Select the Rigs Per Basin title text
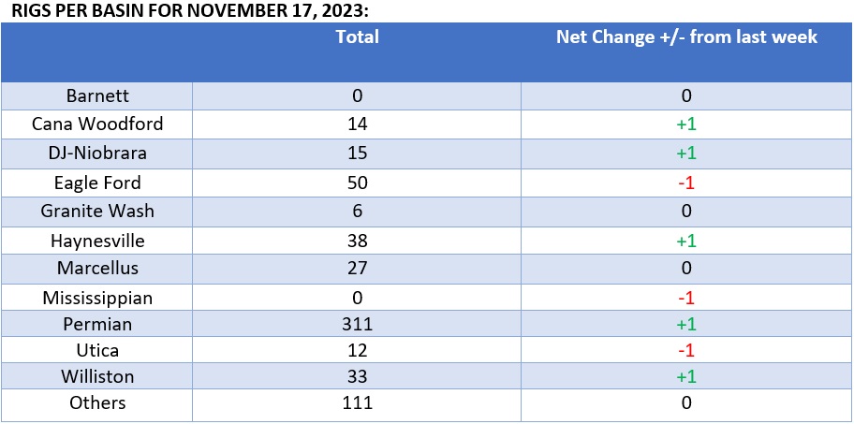854x424 pixels. [189, 11]
